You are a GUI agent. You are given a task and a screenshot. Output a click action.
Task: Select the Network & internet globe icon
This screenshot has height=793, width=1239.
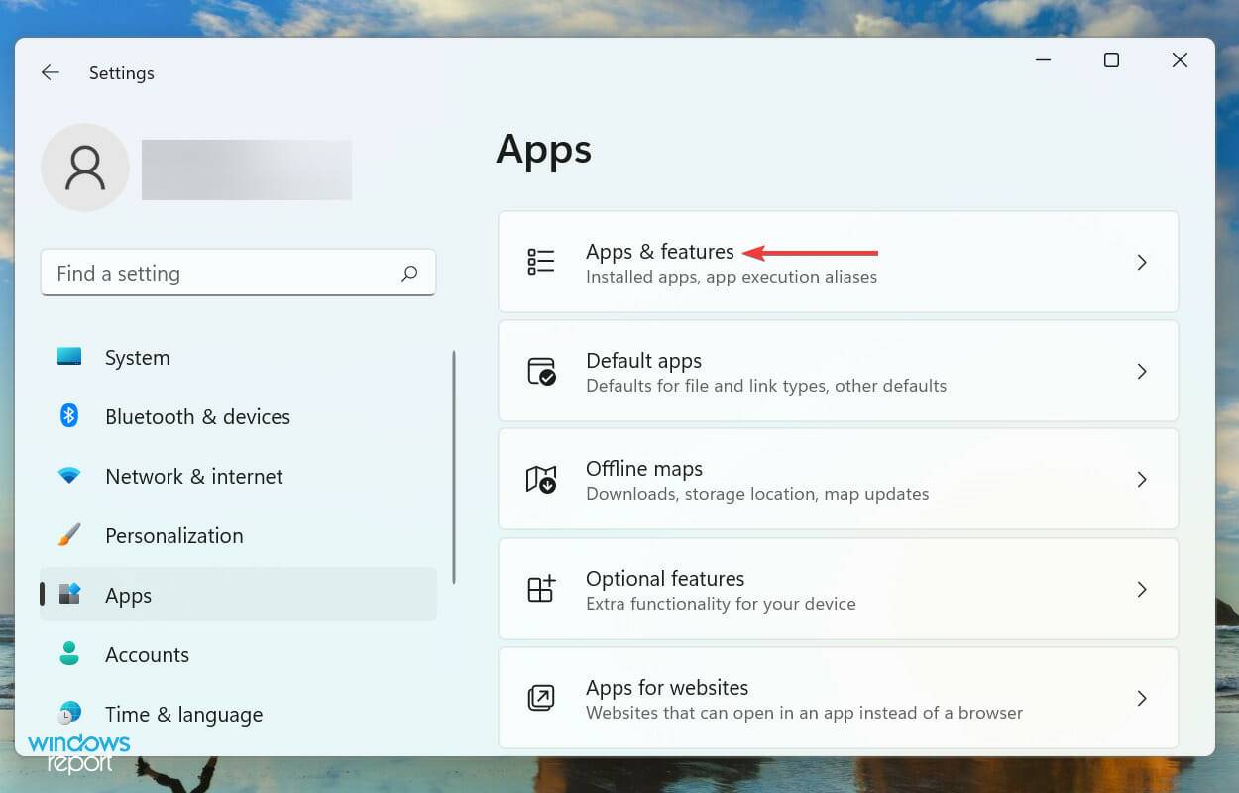click(68, 476)
